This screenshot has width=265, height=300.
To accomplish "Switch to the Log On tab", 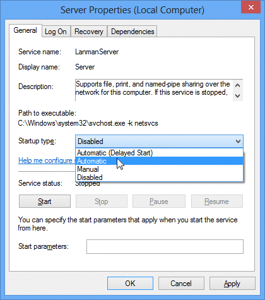I will coord(56,32).
